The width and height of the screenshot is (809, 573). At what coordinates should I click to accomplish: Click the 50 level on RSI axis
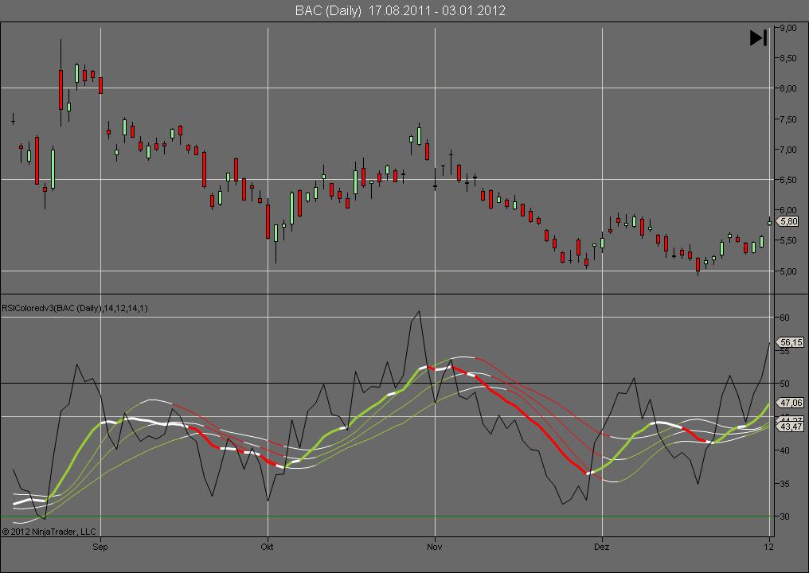784,384
